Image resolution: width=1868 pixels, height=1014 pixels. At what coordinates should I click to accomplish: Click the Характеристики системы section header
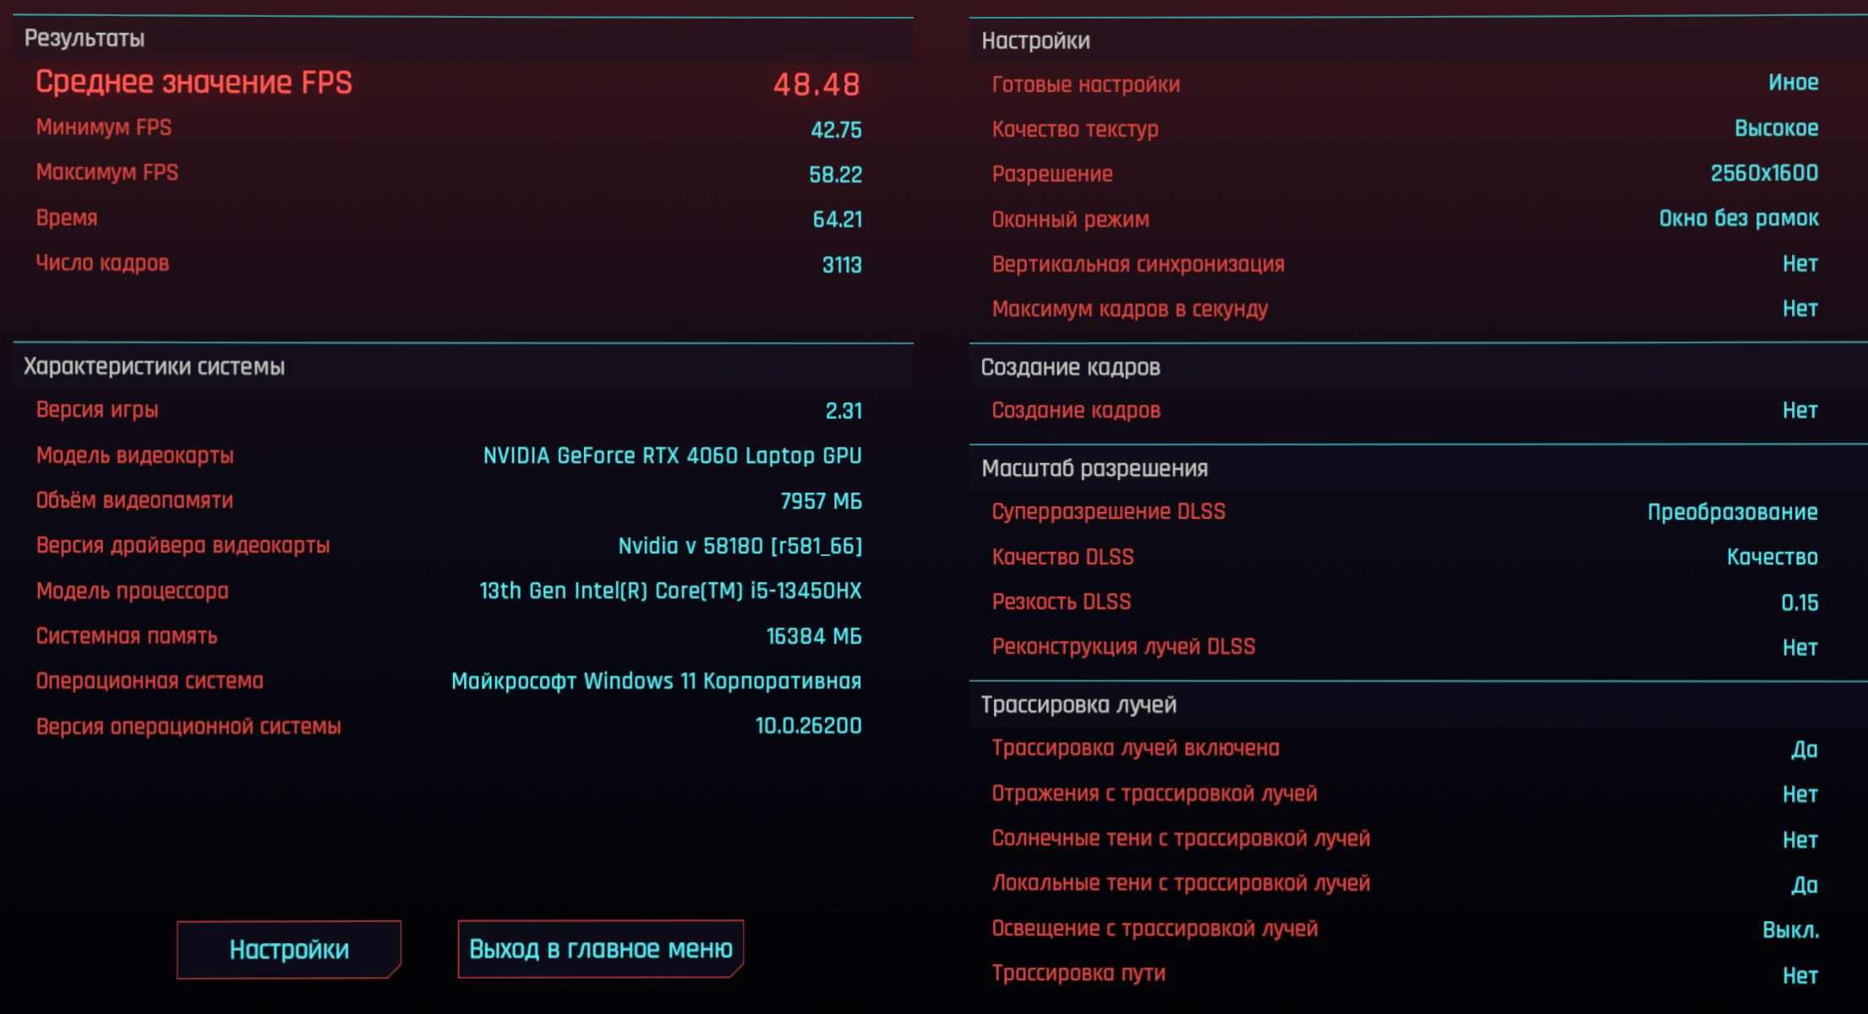[x=154, y=367]
